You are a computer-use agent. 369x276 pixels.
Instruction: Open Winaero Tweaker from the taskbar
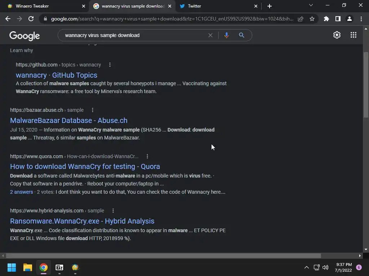click(75, 267)
